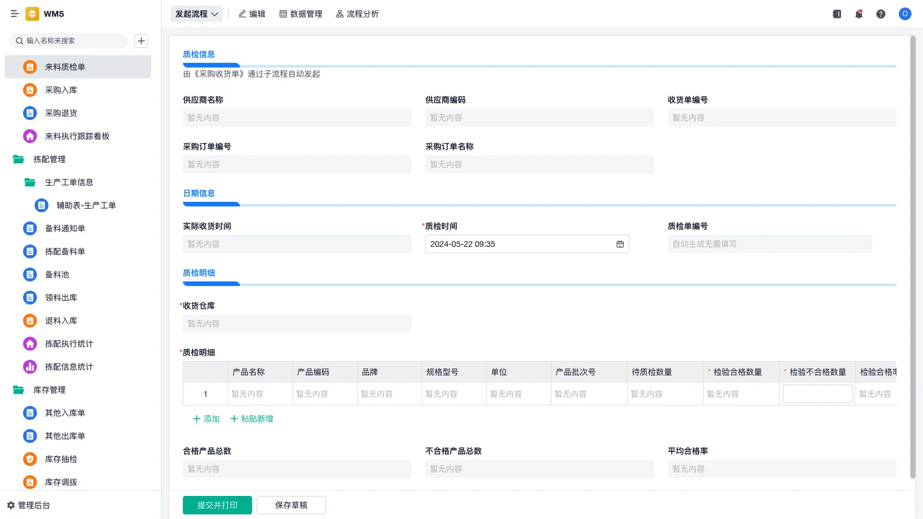
Task: Click the add new item plus icon
Action: coord(141,41)
